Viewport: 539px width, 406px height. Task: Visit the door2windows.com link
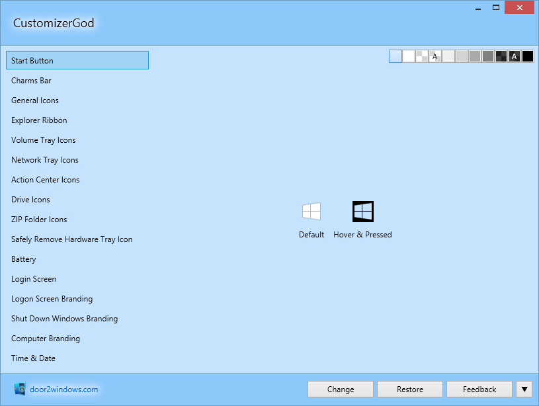64,389
